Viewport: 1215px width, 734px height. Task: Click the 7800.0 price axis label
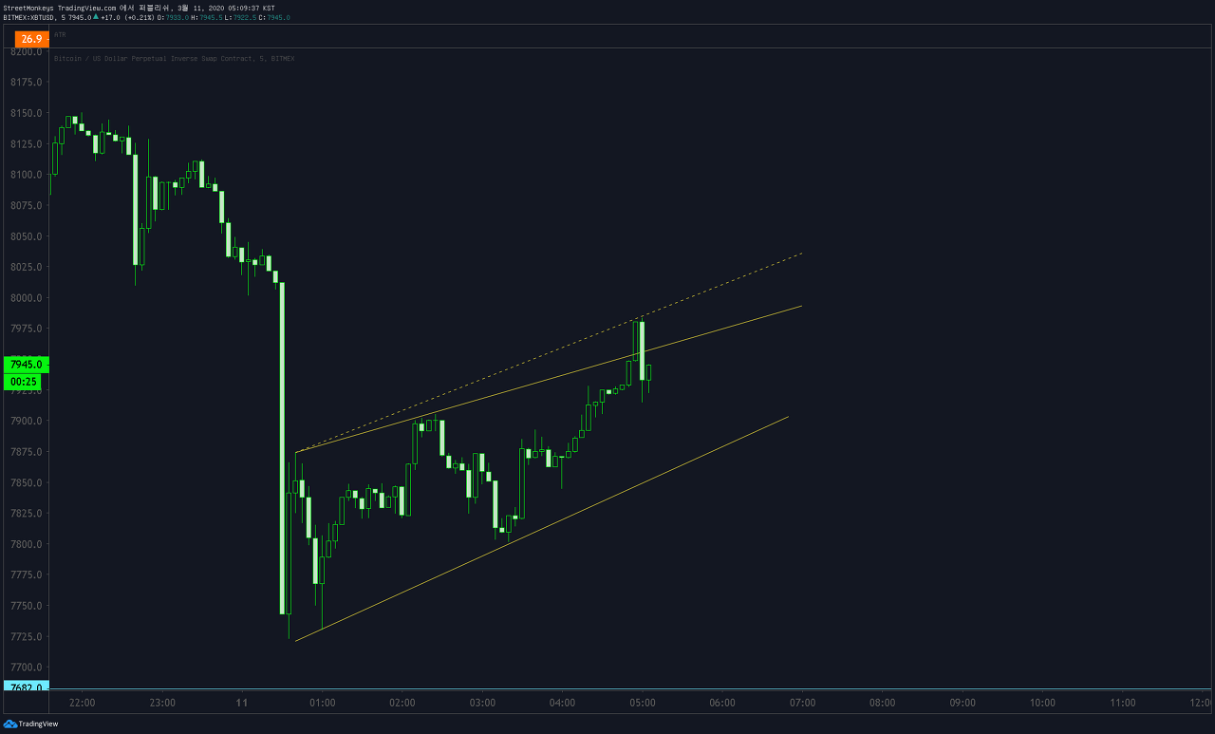pos(27,544)
